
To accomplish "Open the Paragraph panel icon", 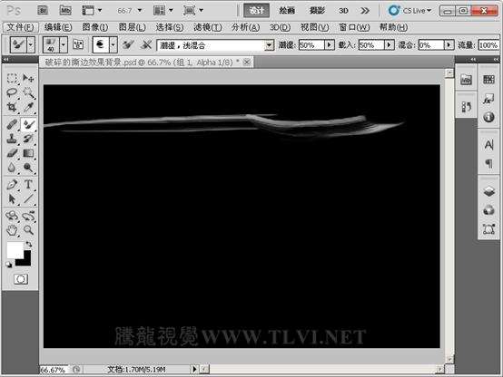I will coord(488,164).
